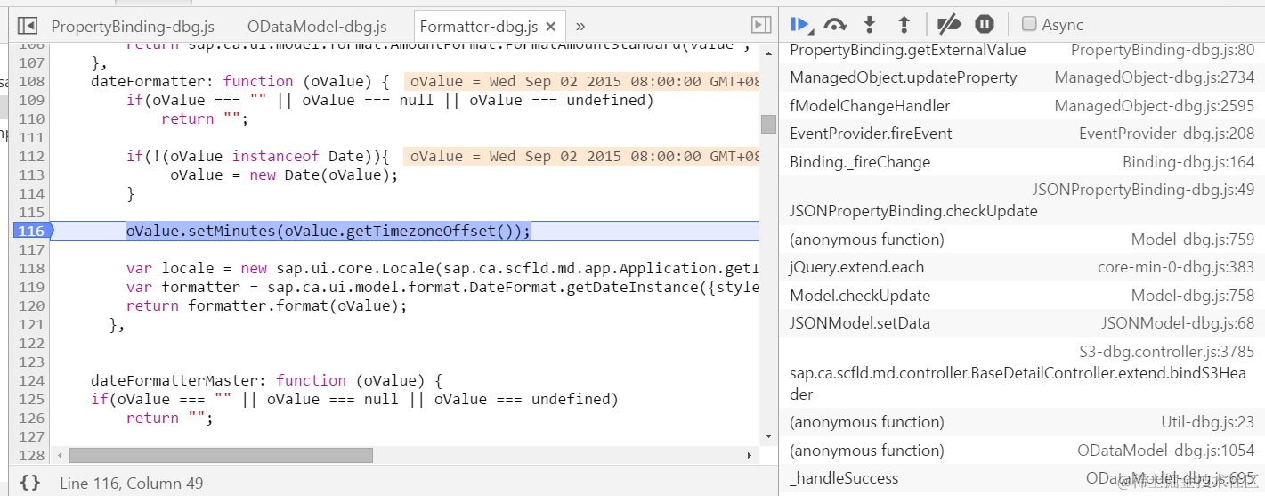This screenshot has width=1265, height=496.
Task: Select JSONModel.setData stack frame
Action: [860, 323]
